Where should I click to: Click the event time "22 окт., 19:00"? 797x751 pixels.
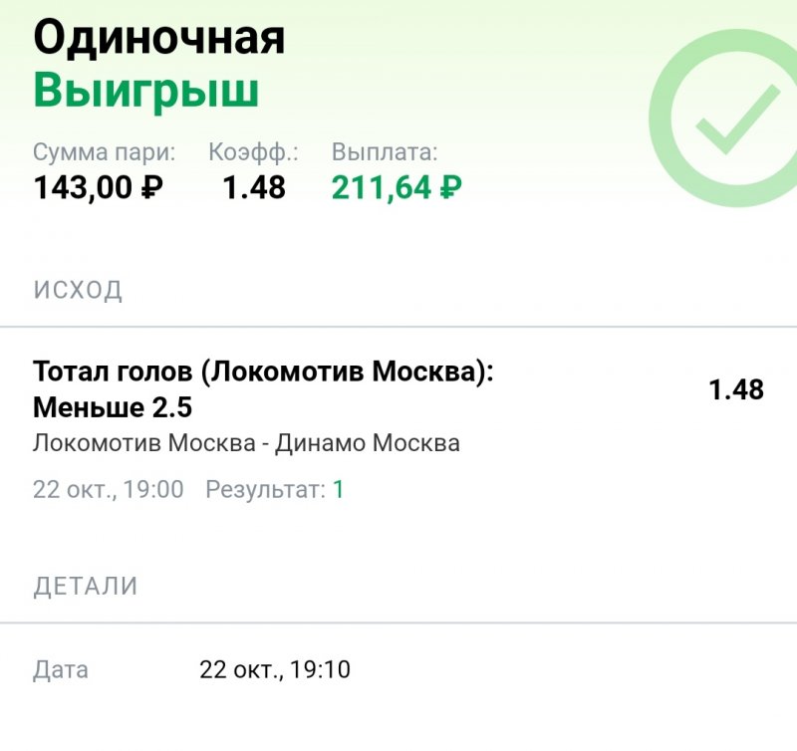[x=108, y=490]
